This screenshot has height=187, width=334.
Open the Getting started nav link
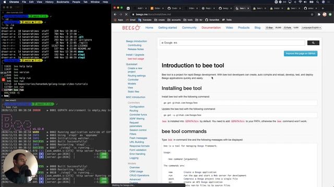(x=168, y=28)
